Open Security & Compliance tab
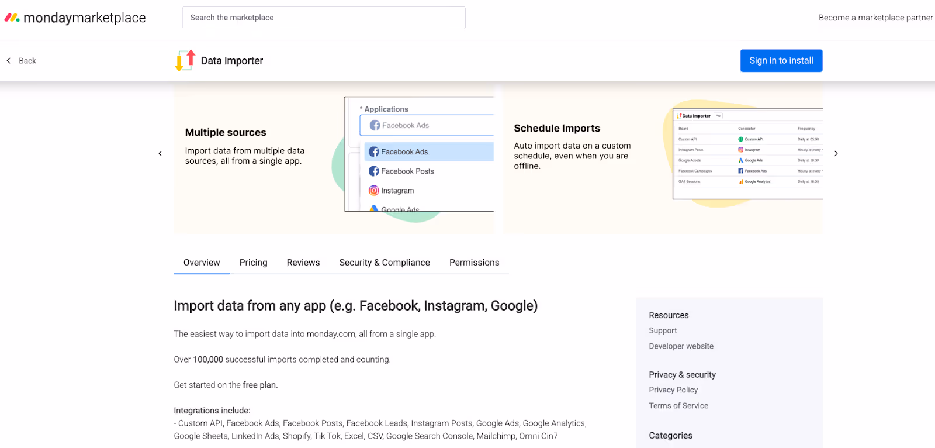This screenshot has height=448, width=935. [385, 263]
